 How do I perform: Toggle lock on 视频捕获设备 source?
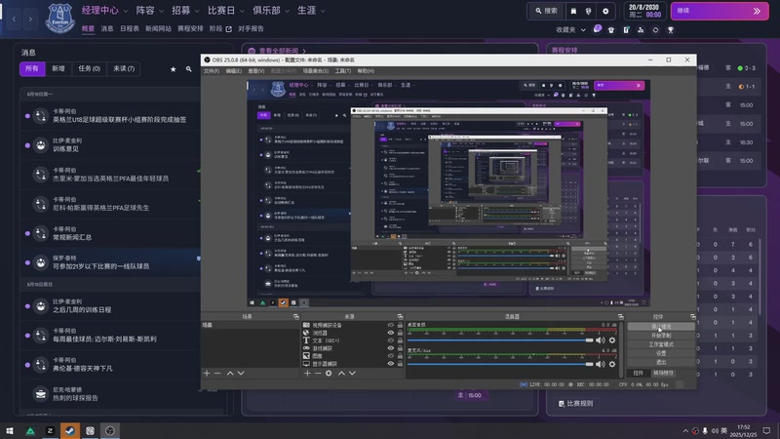(x=400, y=325)
